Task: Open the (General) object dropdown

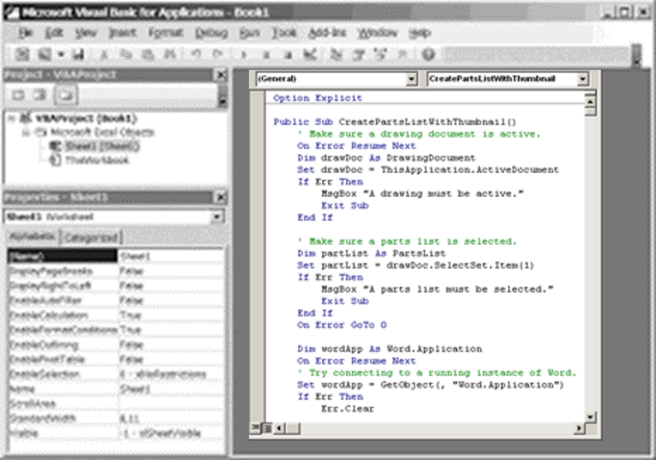Action: click(412, 78)
